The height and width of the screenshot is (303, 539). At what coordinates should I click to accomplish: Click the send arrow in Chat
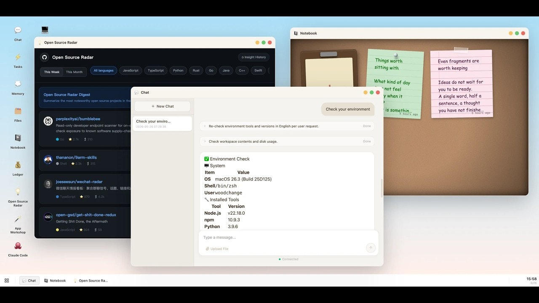point(371,248)
